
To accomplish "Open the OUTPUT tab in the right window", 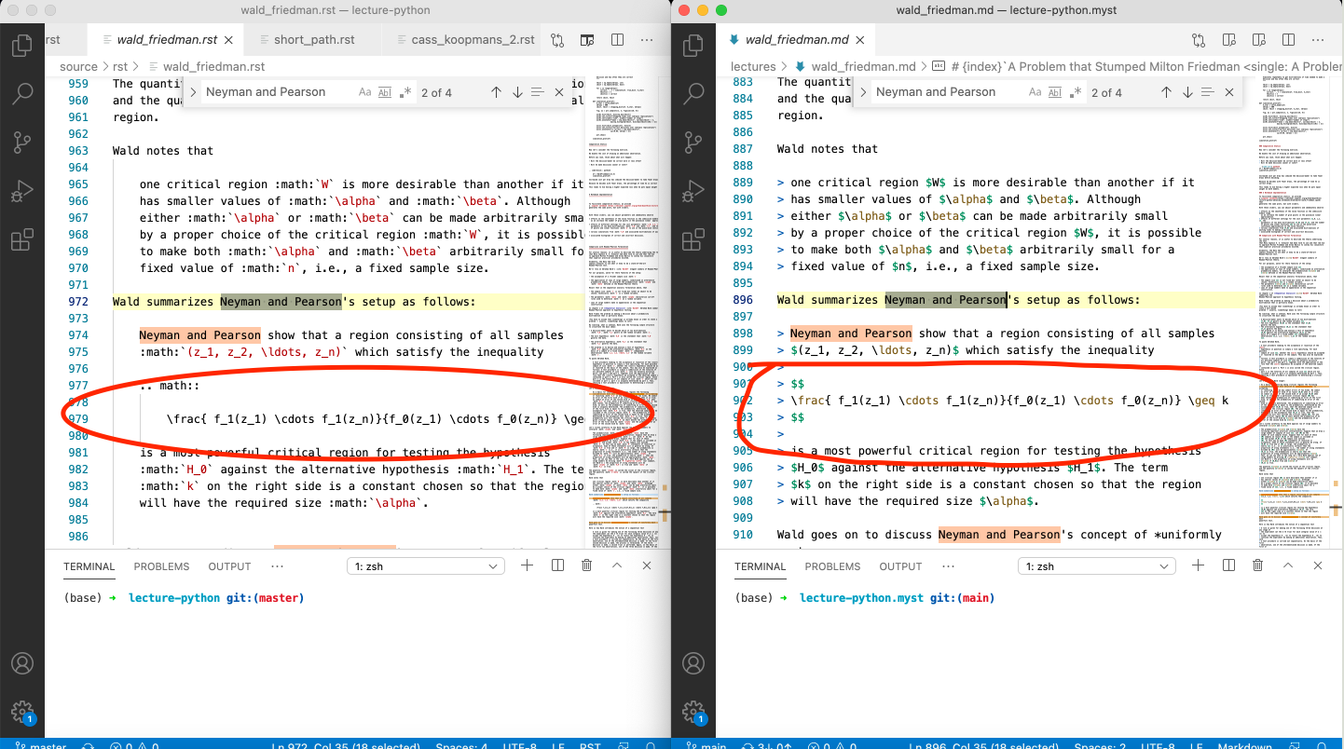I will coord(900,566).
